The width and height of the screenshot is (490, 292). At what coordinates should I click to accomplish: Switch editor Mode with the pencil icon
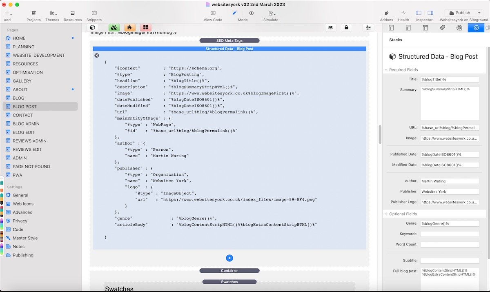coord(234,13)
